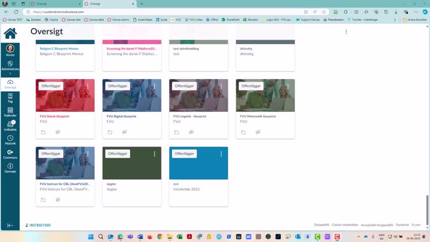Open Screening ifm dansk F course link

coord(131,49)
